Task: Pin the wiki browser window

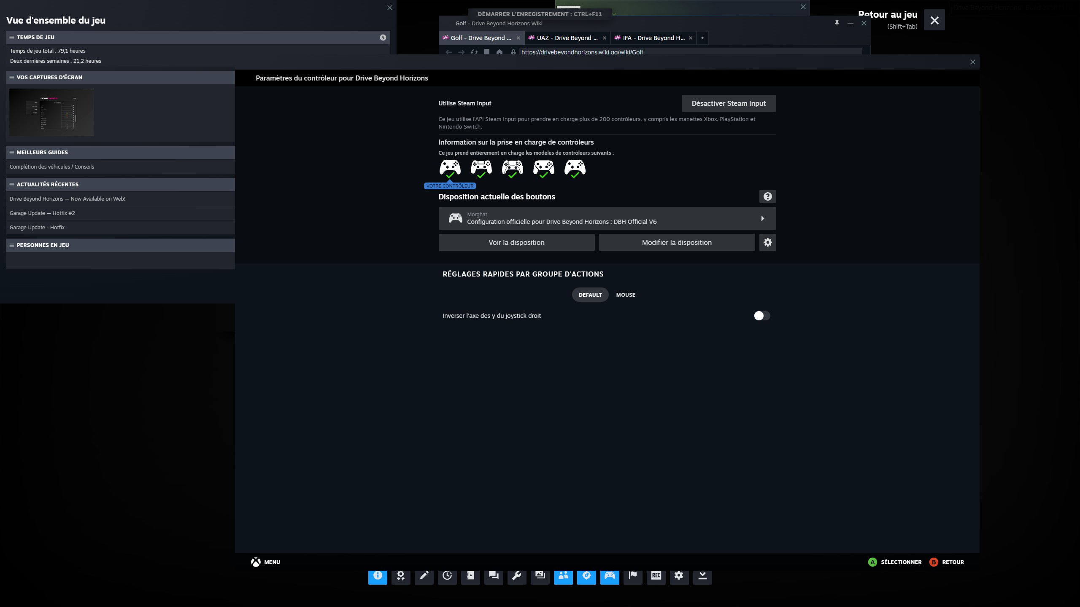Action: pos(837,23)
